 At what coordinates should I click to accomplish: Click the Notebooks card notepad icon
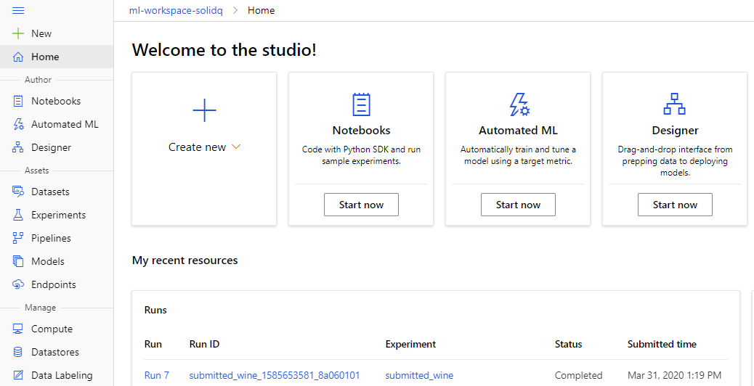tap(361, 104)
